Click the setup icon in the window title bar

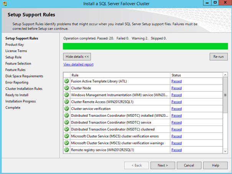[x=4, y=3]
